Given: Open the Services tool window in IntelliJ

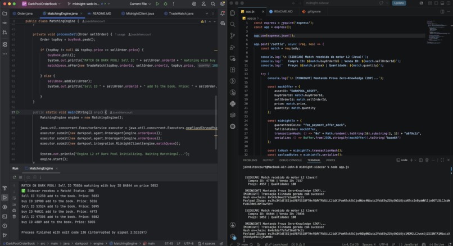Looking at the screenshot, I should 4,207.
